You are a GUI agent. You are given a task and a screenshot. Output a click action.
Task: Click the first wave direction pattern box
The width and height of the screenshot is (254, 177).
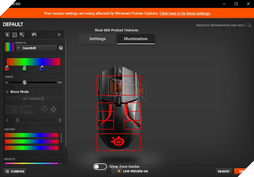coord(10,109)
